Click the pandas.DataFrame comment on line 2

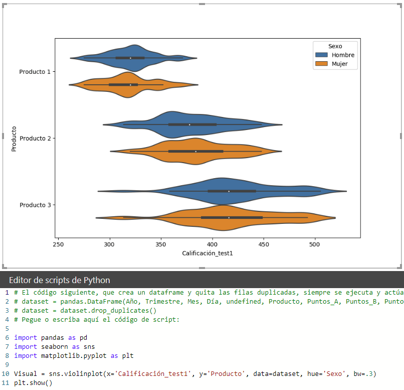coord(209,302)
